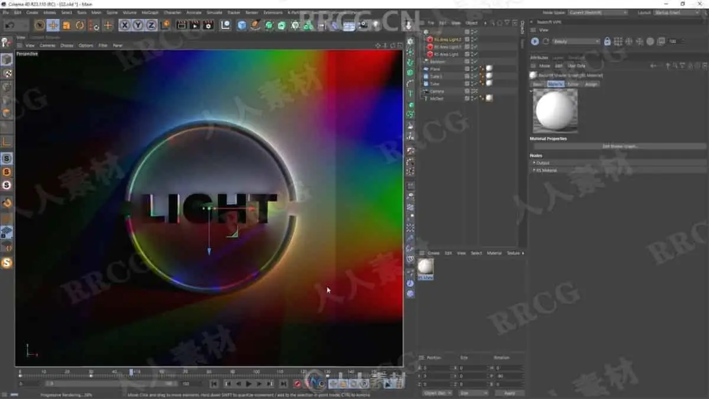Select the Camera object row
Viewport: 709px width, 399px height.
pos(437,91)
